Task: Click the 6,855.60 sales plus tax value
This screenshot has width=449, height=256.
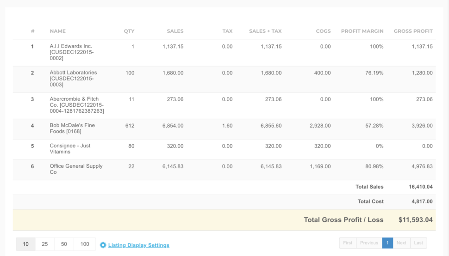Action: [x=271, y=126]
